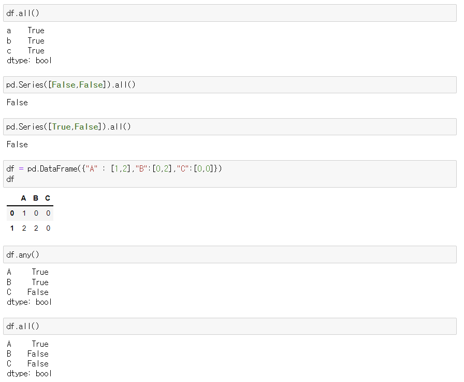Click the "C" string key in the DataFrame code
Viewport: 464px width, 382px height.
coord(183,169)
